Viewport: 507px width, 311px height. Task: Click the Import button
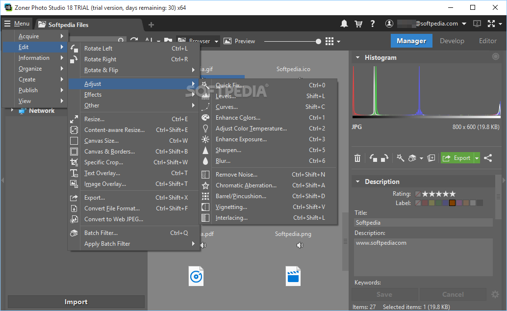click(x=76, y=302)
